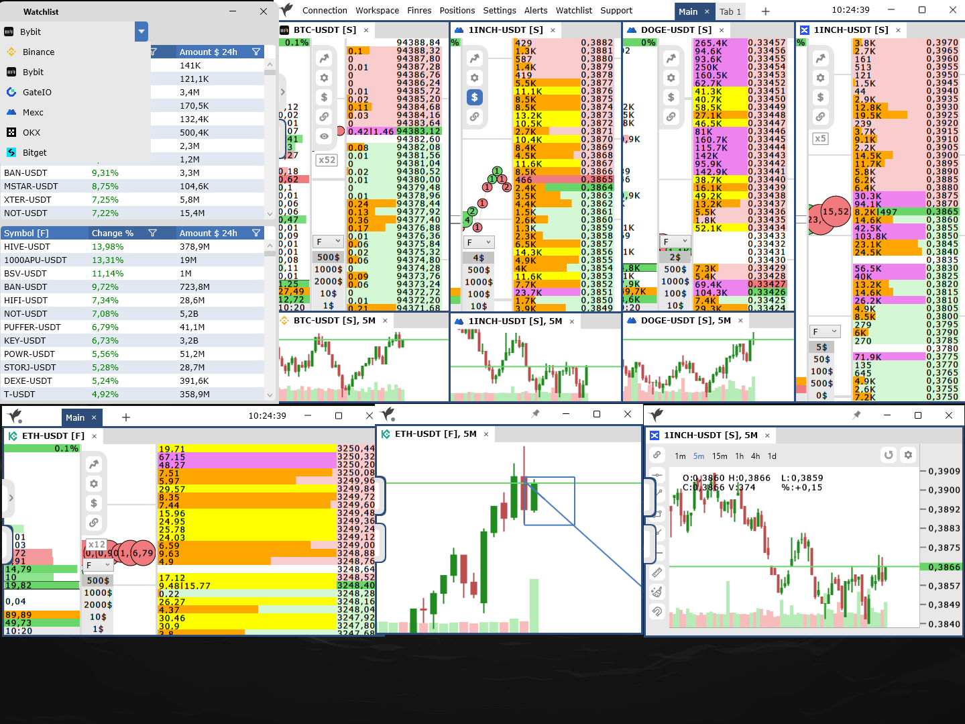
Task: Open F dropdown in rightmost 1INCH-USDT order book
Action: point(825,331)
